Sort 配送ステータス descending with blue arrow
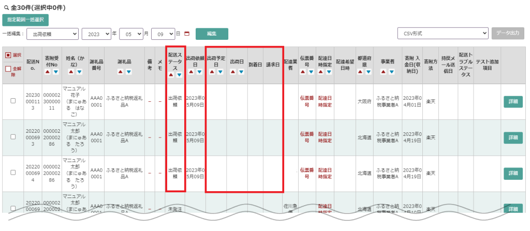530x231 pixels. 179,75
